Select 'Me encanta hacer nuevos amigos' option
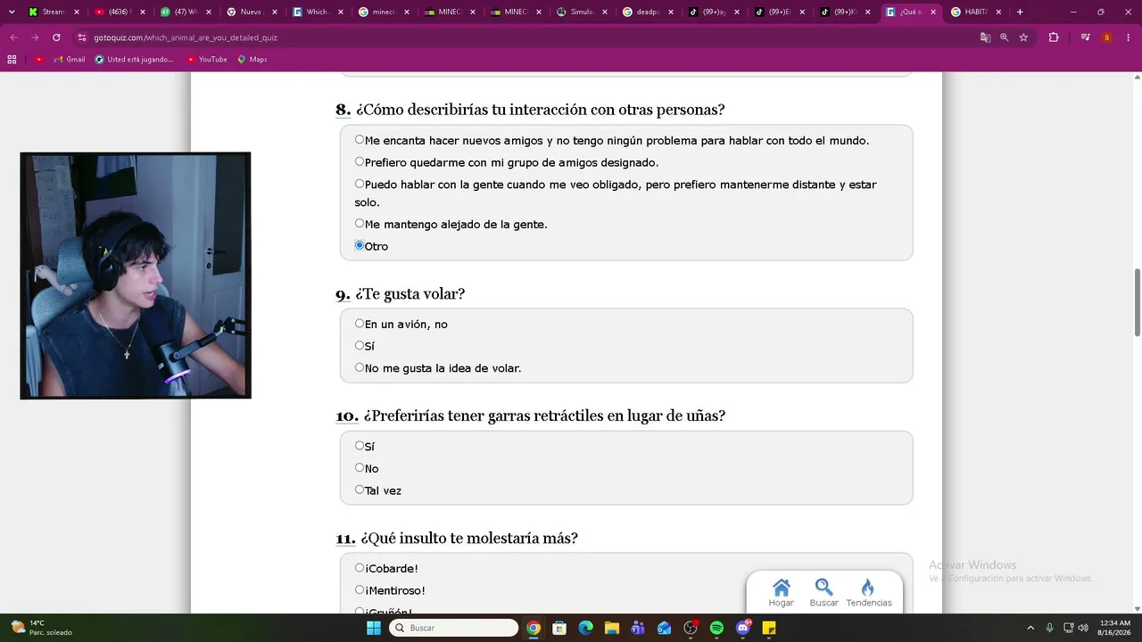Screen dimensions: 1142x642 [360, 140]
